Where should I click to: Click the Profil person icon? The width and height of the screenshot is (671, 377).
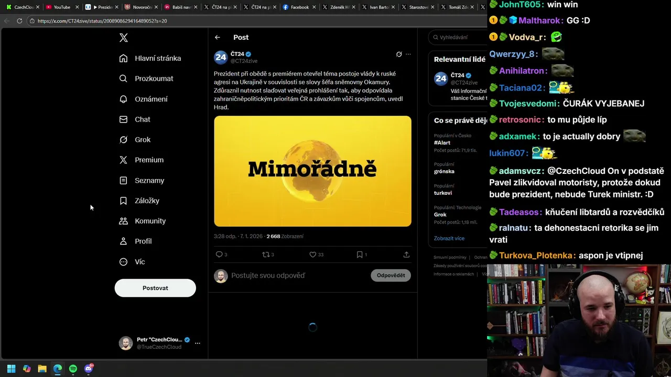point(123,241)
